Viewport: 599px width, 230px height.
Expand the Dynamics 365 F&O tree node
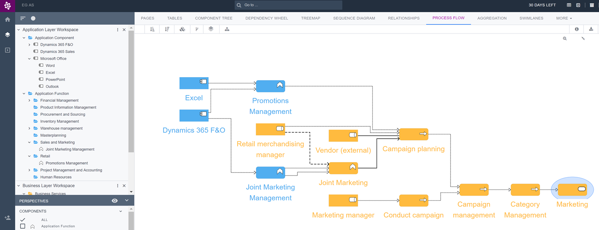[29, 45]
